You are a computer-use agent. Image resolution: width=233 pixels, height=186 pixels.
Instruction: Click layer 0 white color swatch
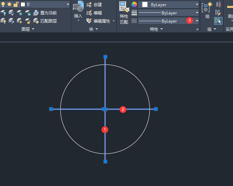click(x=23, y=4)
